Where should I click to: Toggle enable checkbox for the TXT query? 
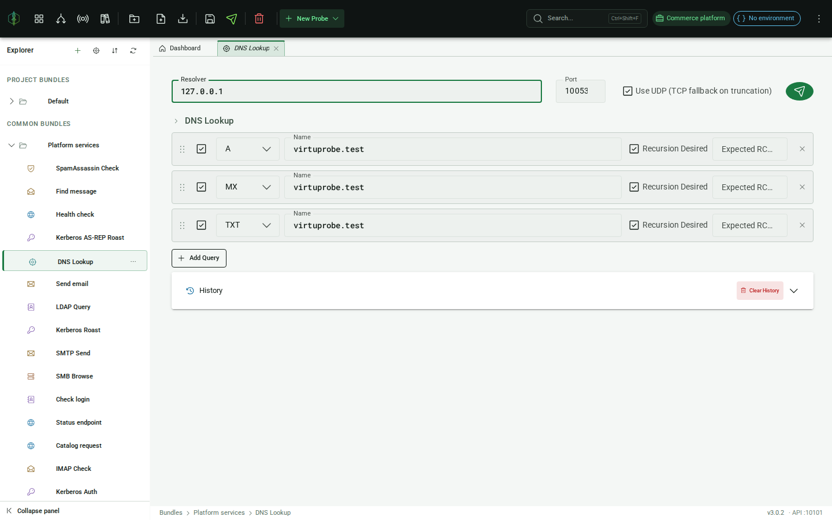tap(201, 225)
